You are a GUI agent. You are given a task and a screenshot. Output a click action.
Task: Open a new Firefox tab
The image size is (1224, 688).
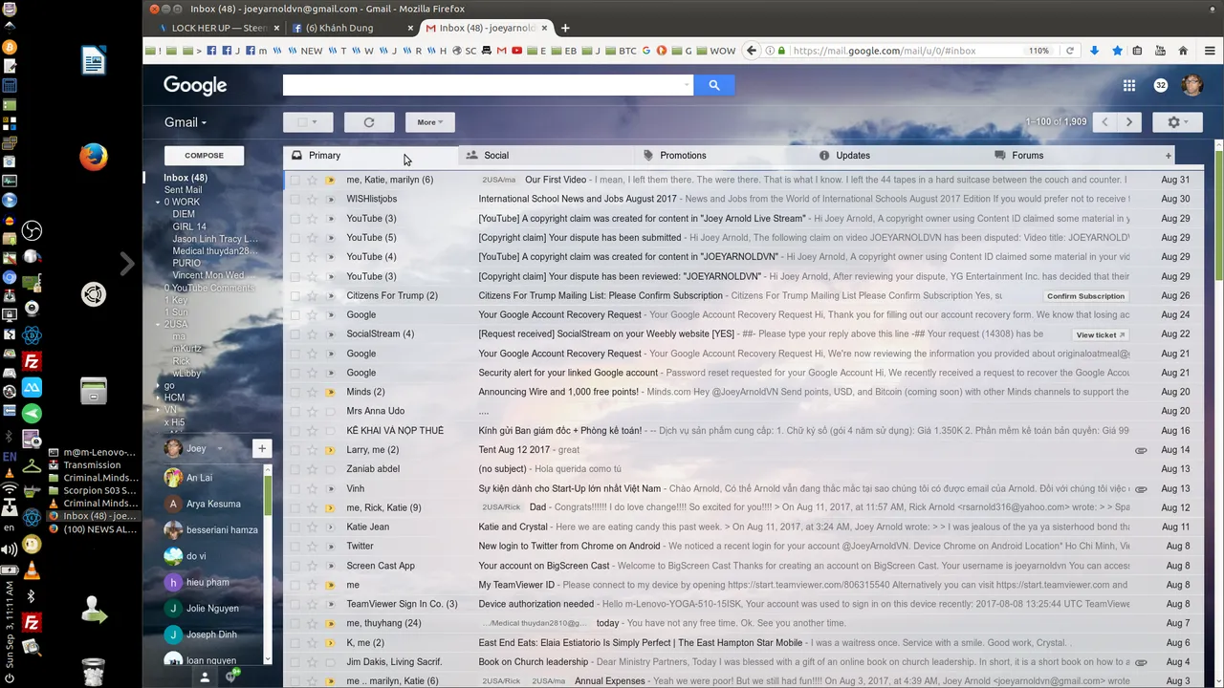[565, 28]
